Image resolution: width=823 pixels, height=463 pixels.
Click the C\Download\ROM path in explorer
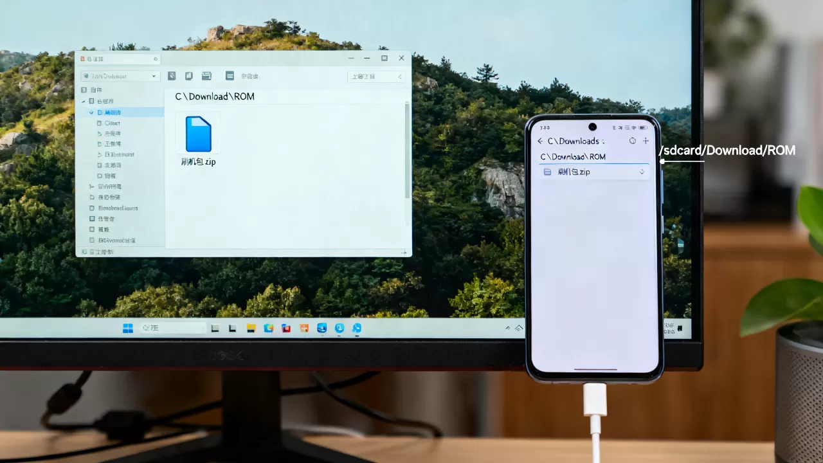click(x=215, y=96)
